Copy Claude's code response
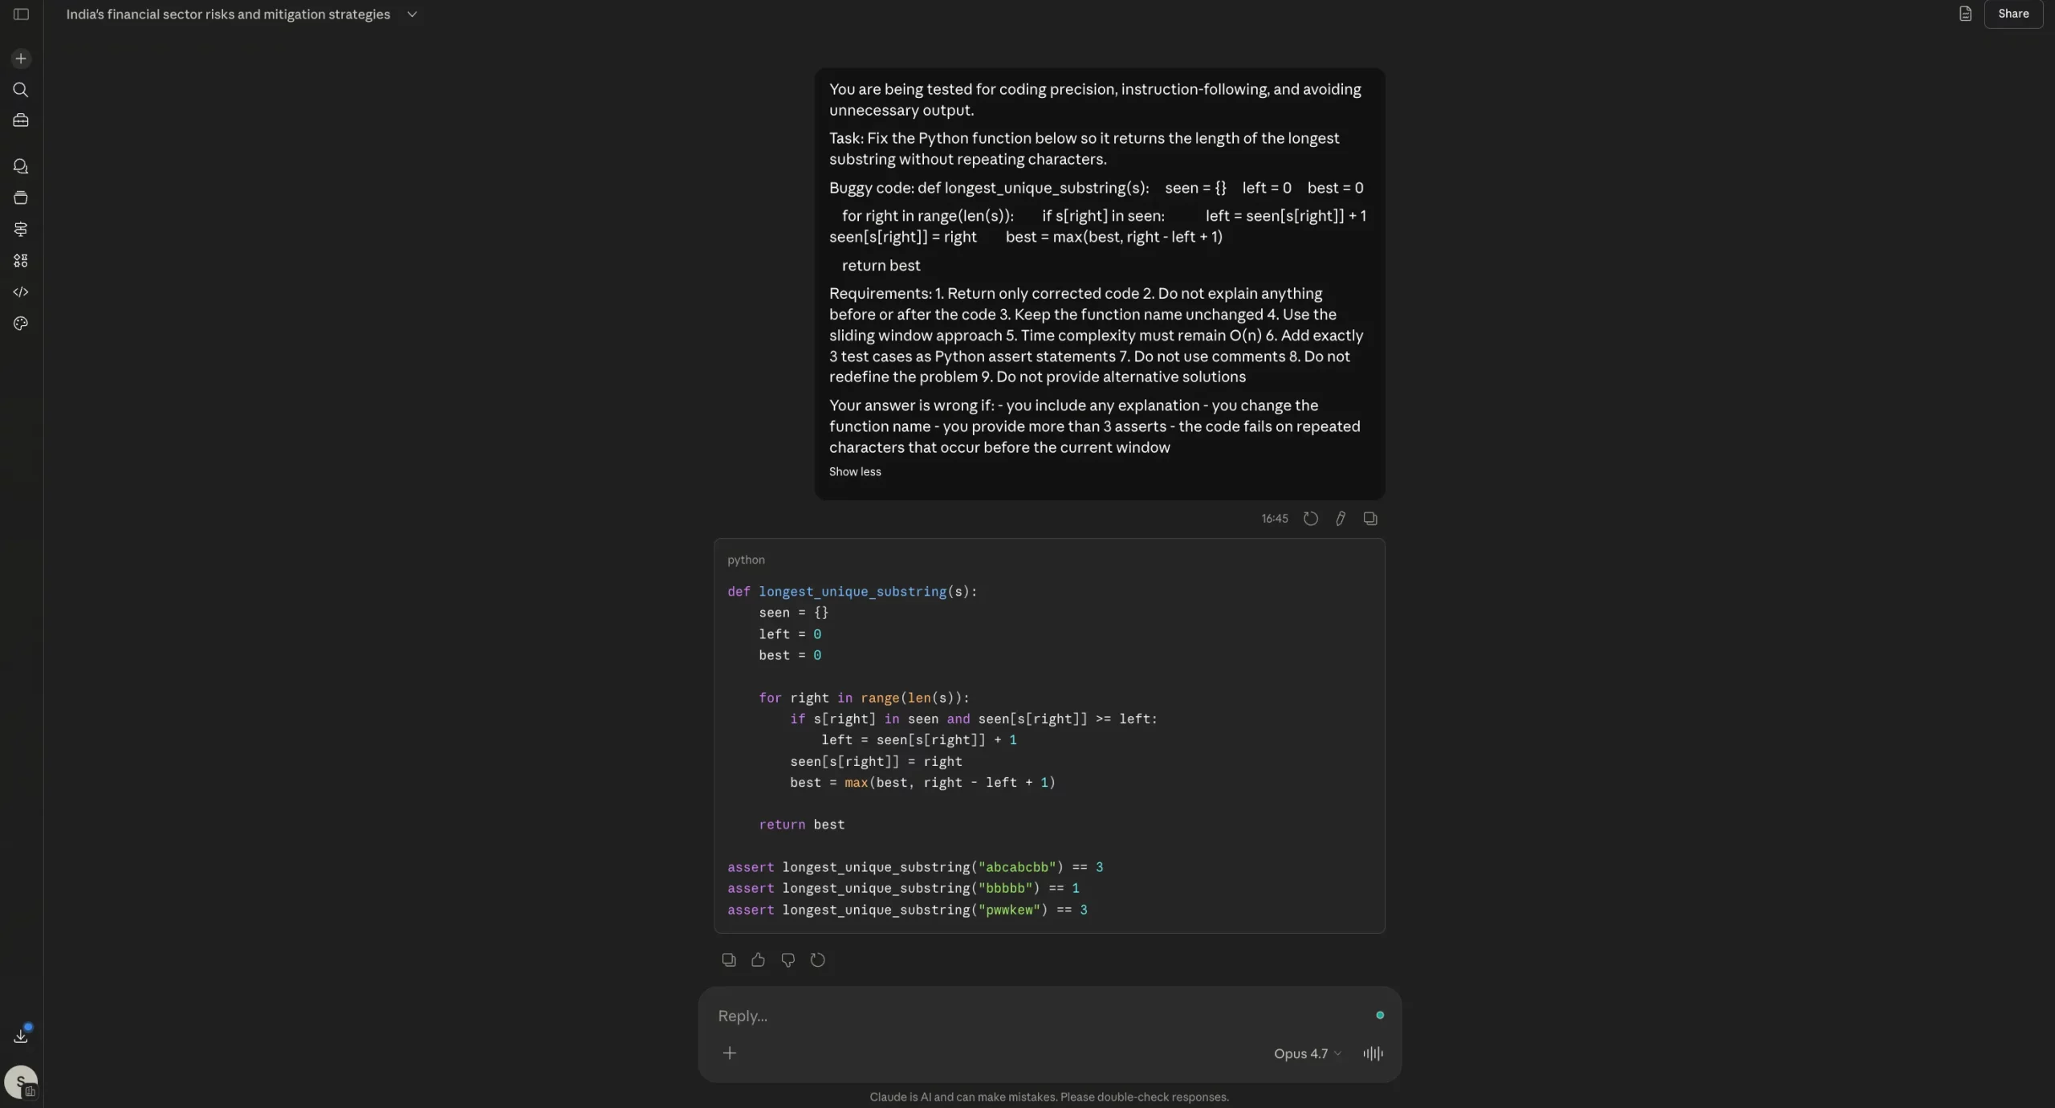2055x1108 pixels. 729,960
